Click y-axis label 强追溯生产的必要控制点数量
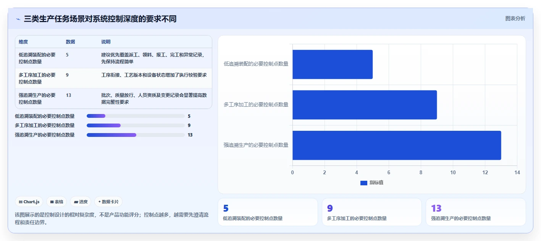The height and width of the screenshot is (241, 541). pyautogui.click(x=256, y=145)
